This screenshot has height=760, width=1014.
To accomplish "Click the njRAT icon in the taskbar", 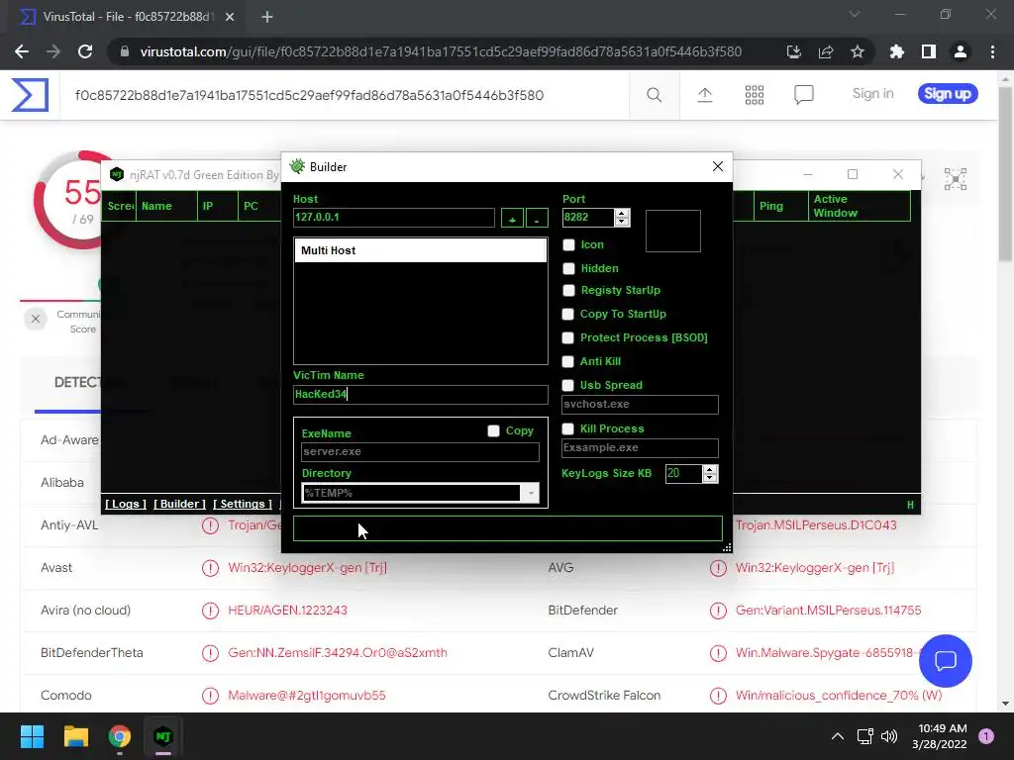I will click(163, 736).
